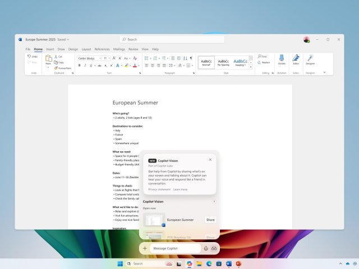Image resolution: width=359 pixels, height=269 pixels.
Task: Dismiss the Copilot Vision info card
Action: (210, 160)
